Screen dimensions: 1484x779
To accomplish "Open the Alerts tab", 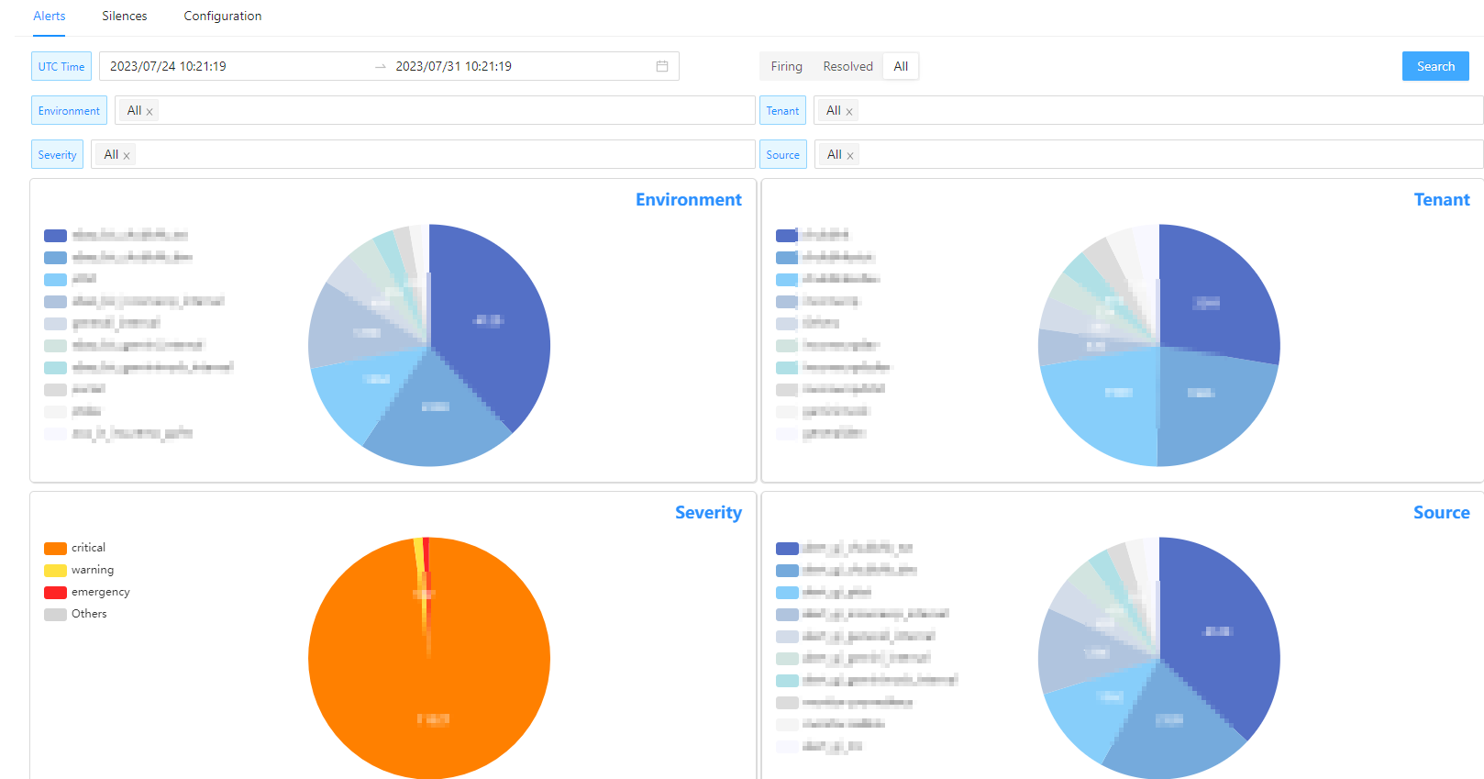I will click(x=50, y=16).
